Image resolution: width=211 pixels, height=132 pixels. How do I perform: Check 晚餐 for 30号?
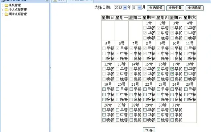tap(159, 120)
